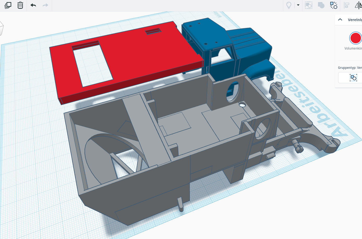Collapse the Vereinigen properties panel
The height and width of the screenshot is (239, 362).
(340, 20)
